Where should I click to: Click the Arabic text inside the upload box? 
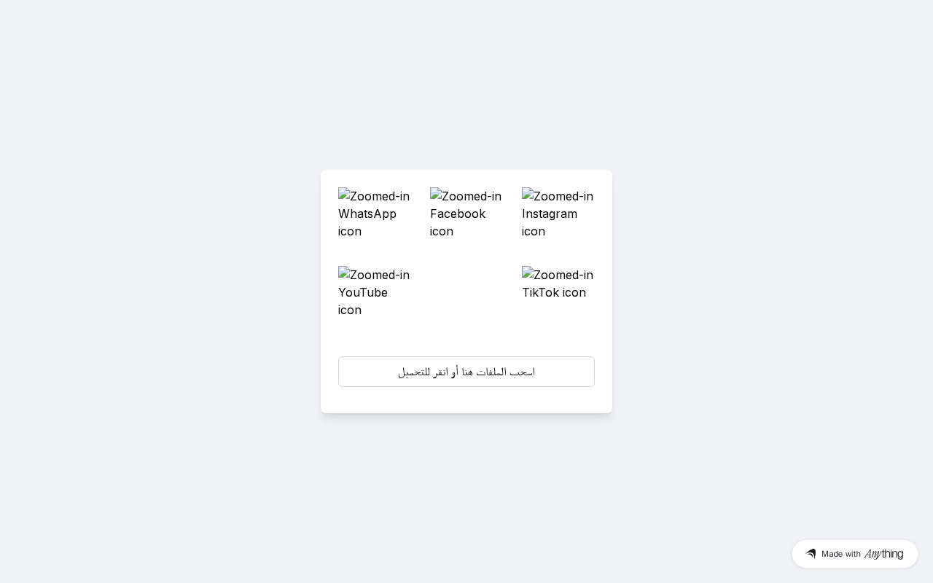coord(466,372)
